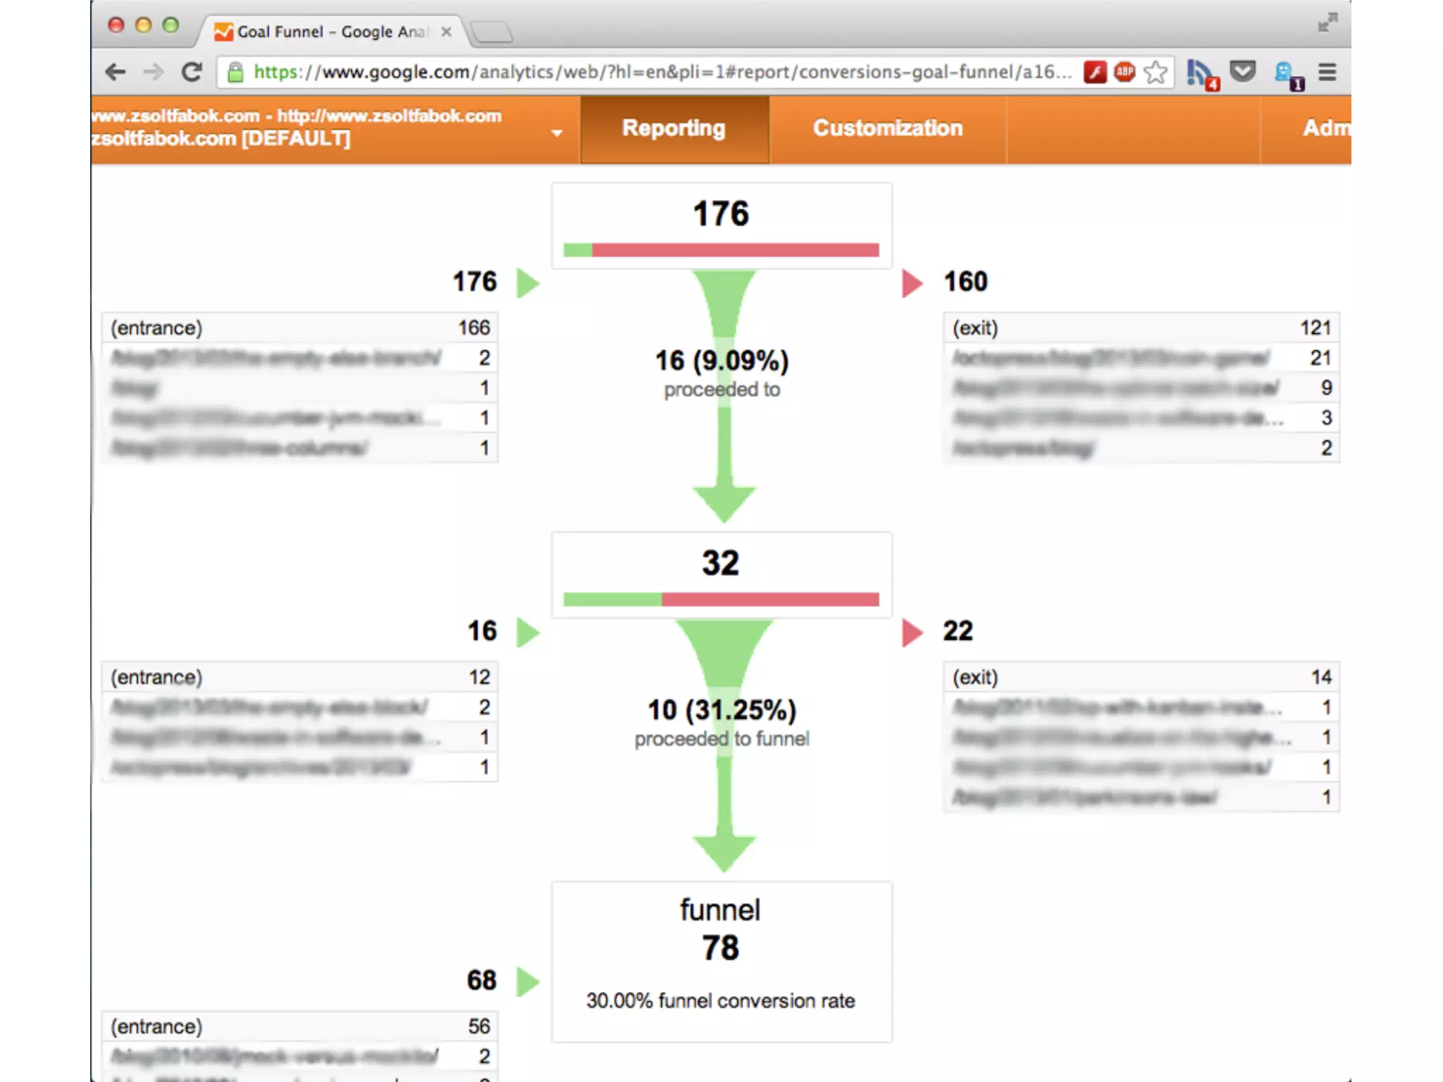
Task: Click the green arrow beside 176 entrances
Action: click(x=528, y=282)
